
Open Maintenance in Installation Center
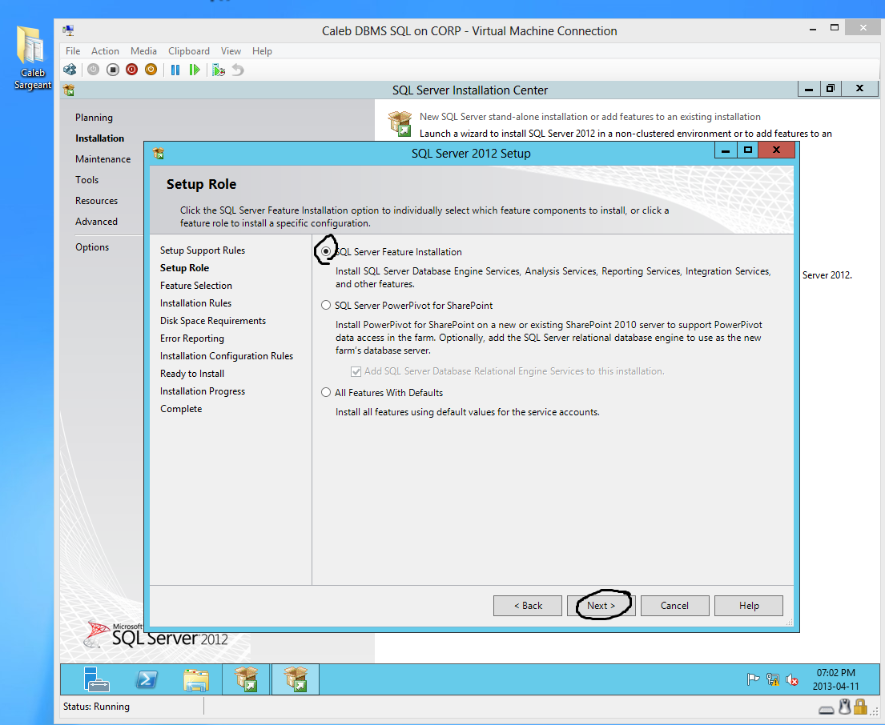103,159
